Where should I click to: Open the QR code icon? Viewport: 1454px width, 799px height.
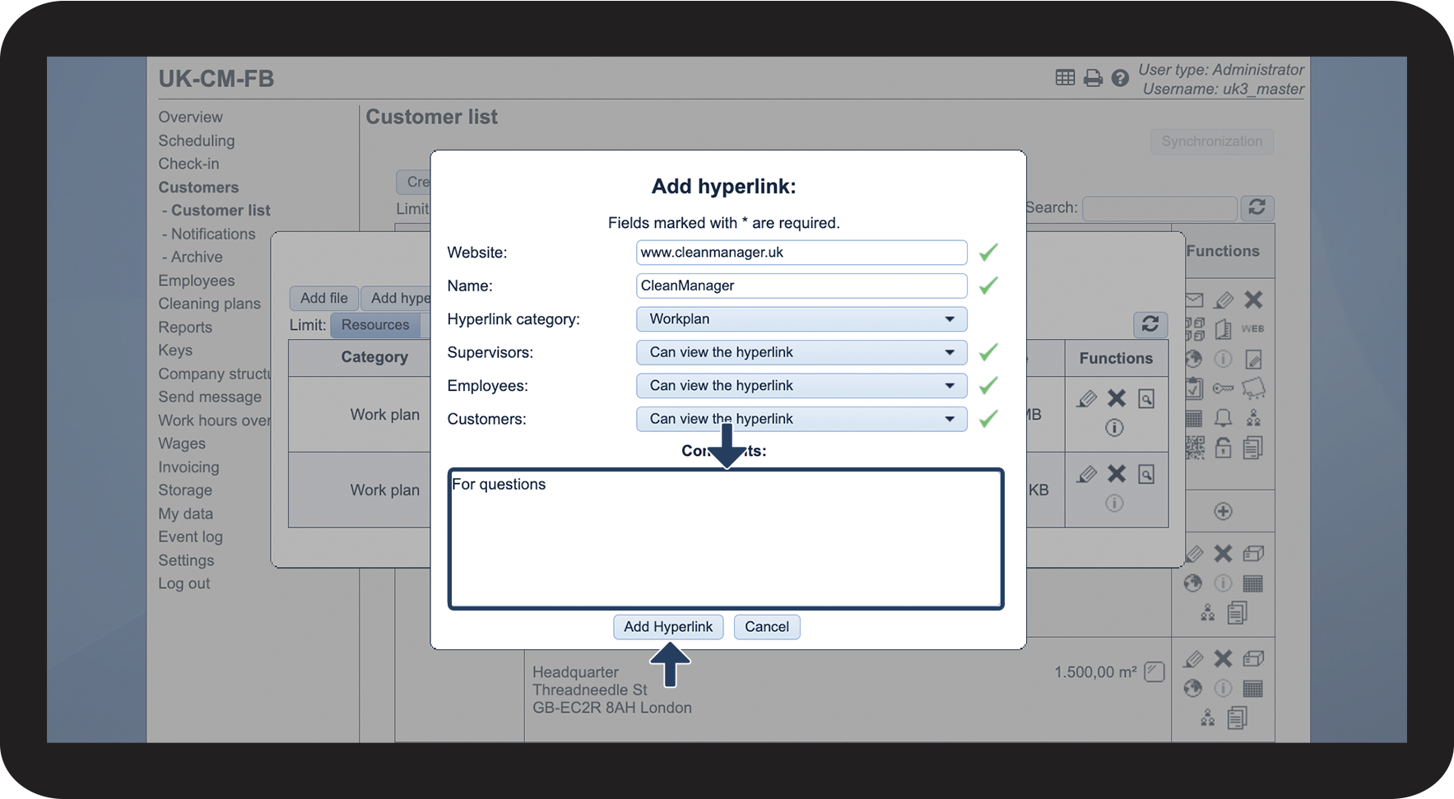[x=1195, y=448]
